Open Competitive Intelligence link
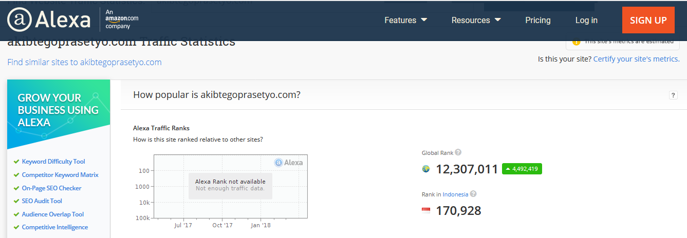The height and width of the screenshot is (238, 687). click(55, 227)
